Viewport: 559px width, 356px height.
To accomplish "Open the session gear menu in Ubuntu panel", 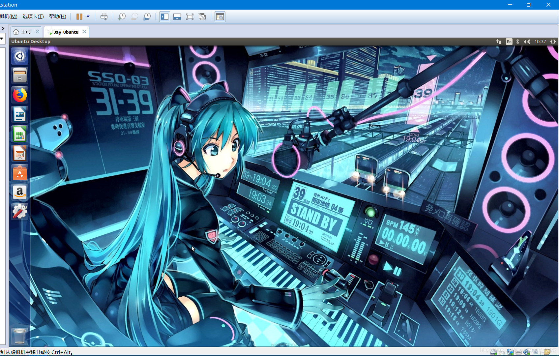I will tap(553, 42).
